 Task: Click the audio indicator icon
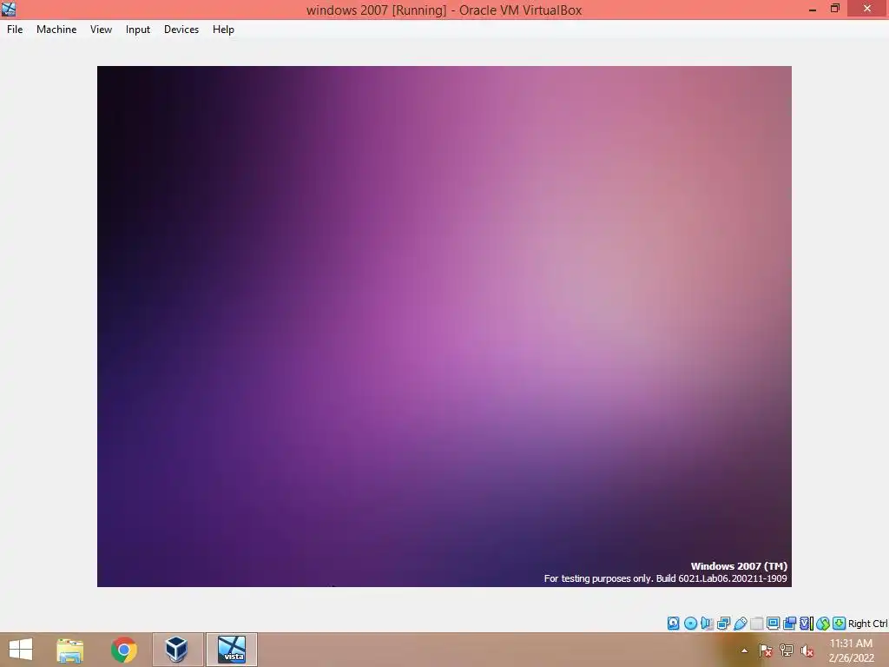tap(707, 624)
